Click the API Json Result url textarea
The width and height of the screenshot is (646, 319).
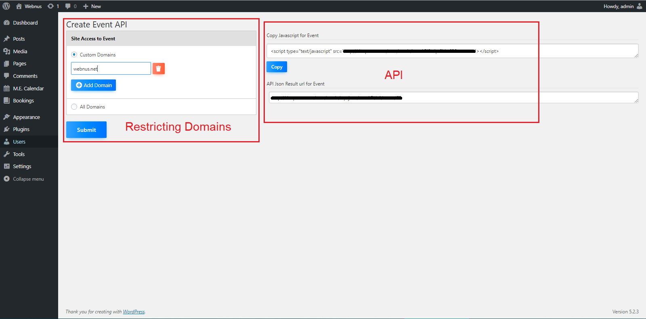pos(454,97)
